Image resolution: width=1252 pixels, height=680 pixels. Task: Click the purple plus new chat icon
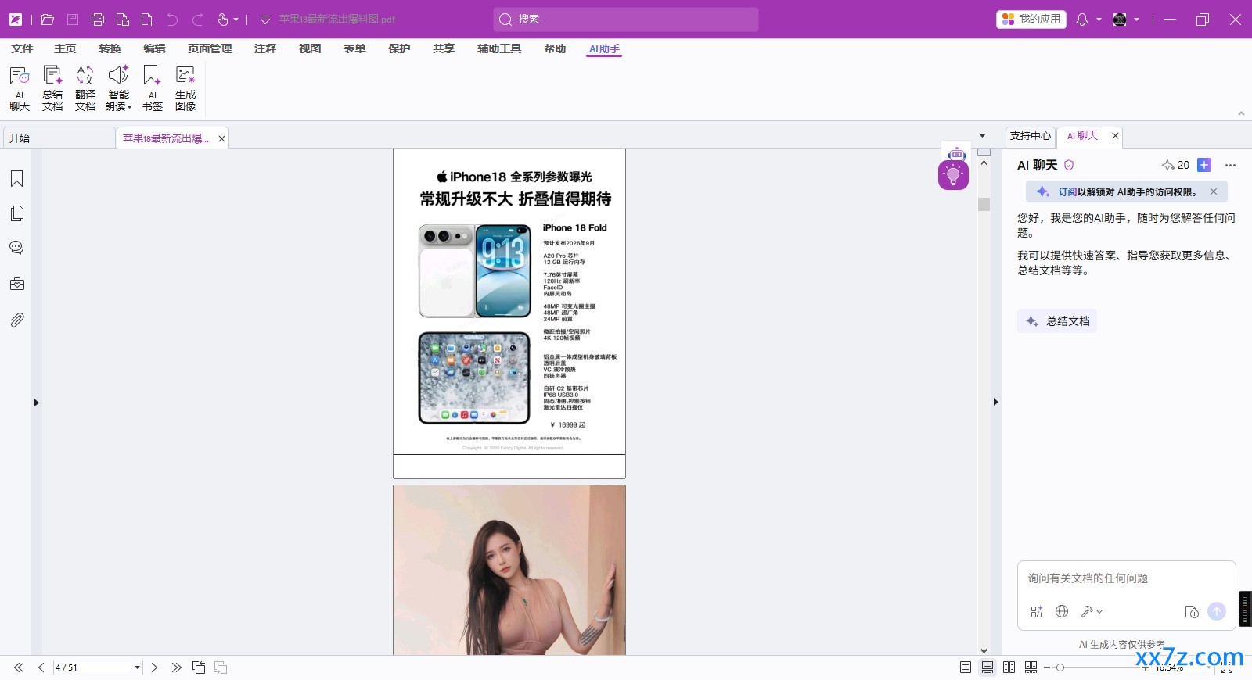point(1204,165)
